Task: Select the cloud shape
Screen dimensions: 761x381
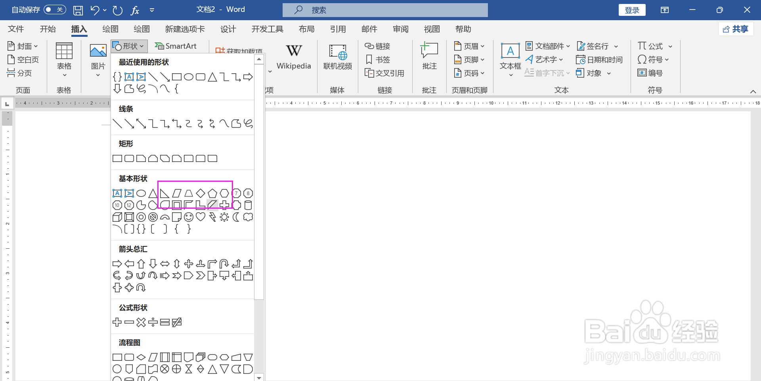Action: [248, 217]
